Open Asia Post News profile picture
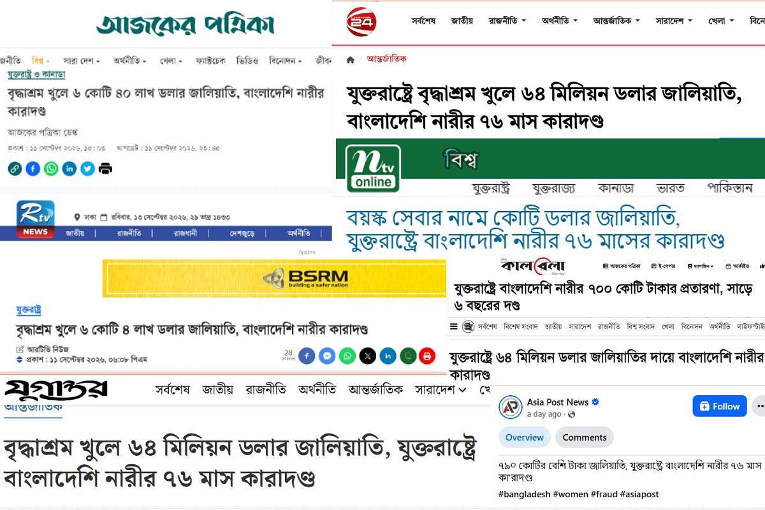765x510 pixels. coord(511,407)
